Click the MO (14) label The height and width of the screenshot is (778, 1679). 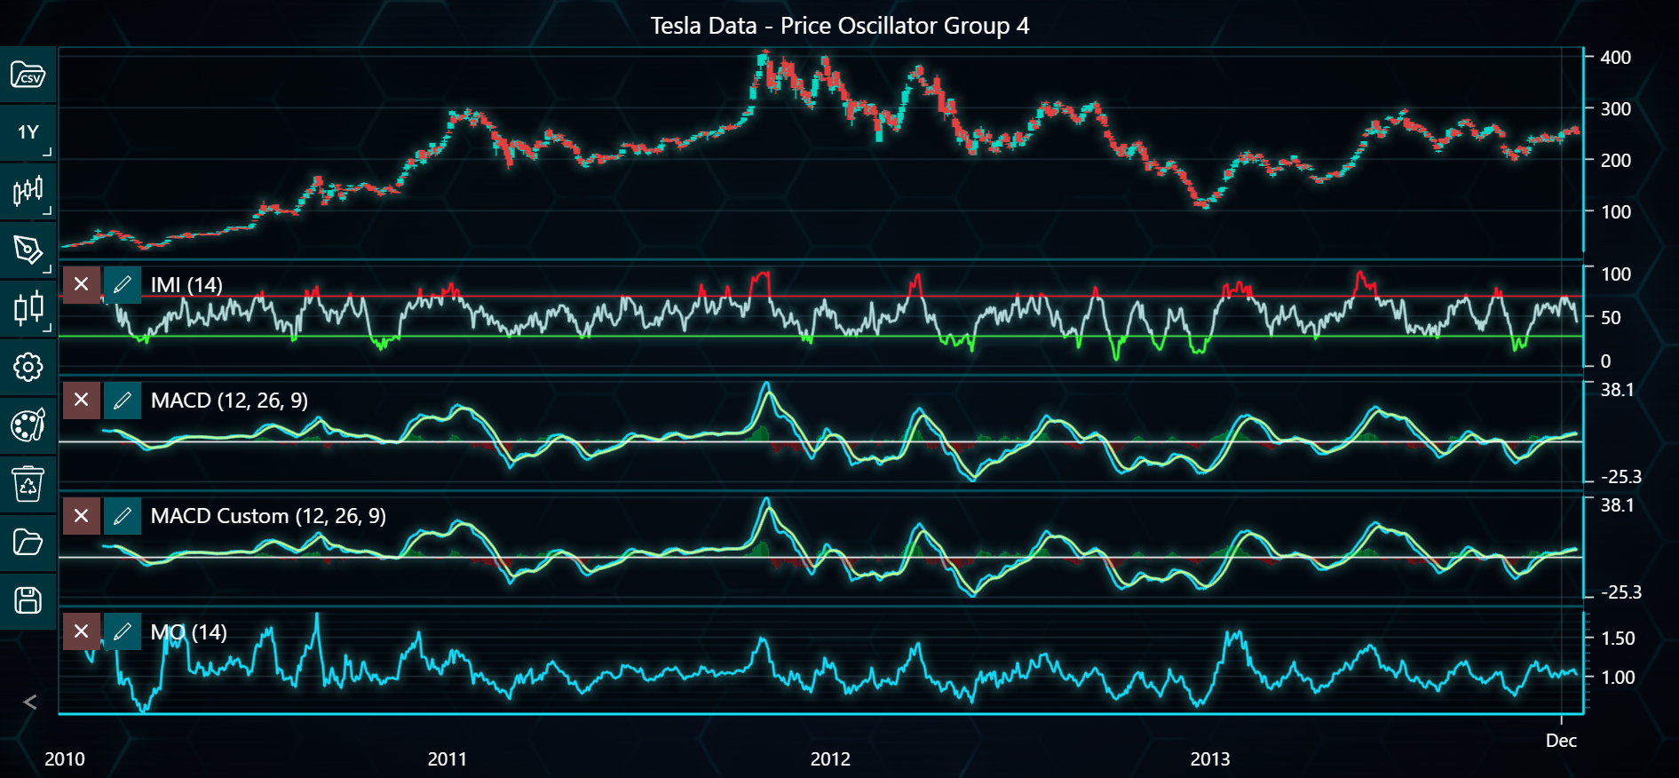(x=188, y=632)
